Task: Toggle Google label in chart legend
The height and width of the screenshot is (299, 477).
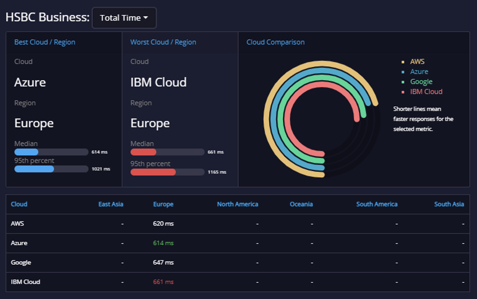Action: (421, 81)
